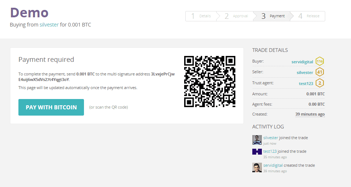Click the payment QR code image
The width and height of the screenshot is (351, 187).
(210, 81)
